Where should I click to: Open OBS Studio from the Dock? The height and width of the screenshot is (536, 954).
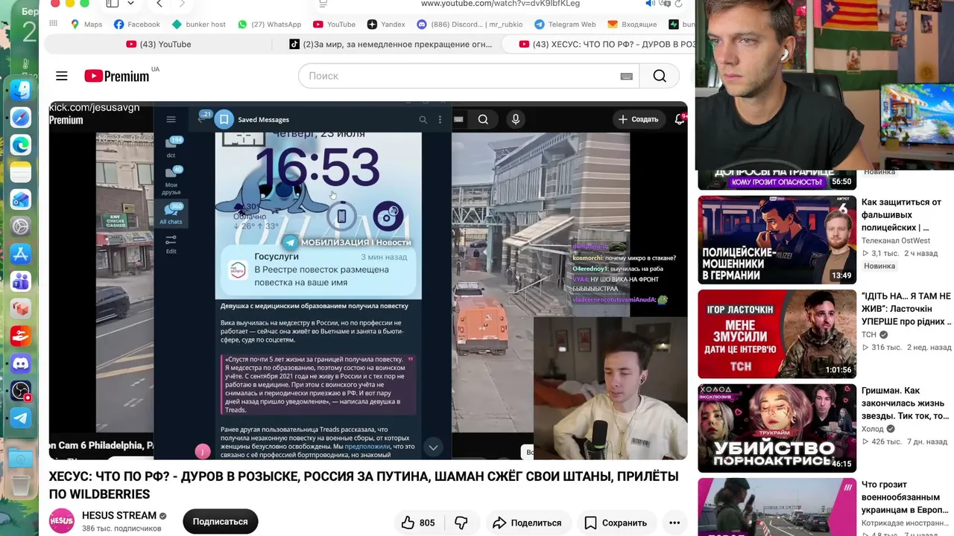(x=21, y=391)
